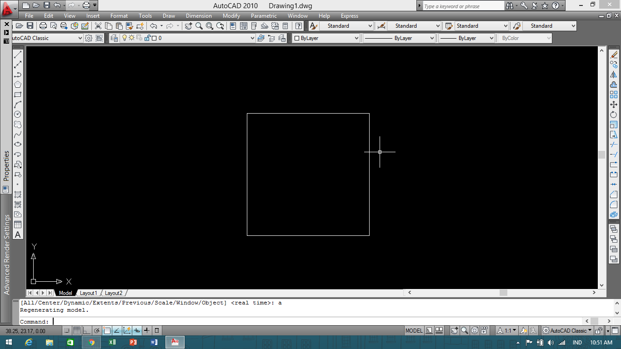Open the Modify menu
This screenshot has width=621, height=349.
231,15
